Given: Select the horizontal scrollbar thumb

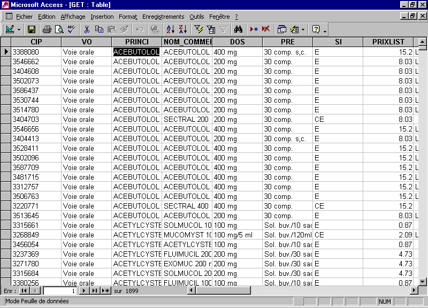Looking at the screenshot, I should click(x=223, y=290).
